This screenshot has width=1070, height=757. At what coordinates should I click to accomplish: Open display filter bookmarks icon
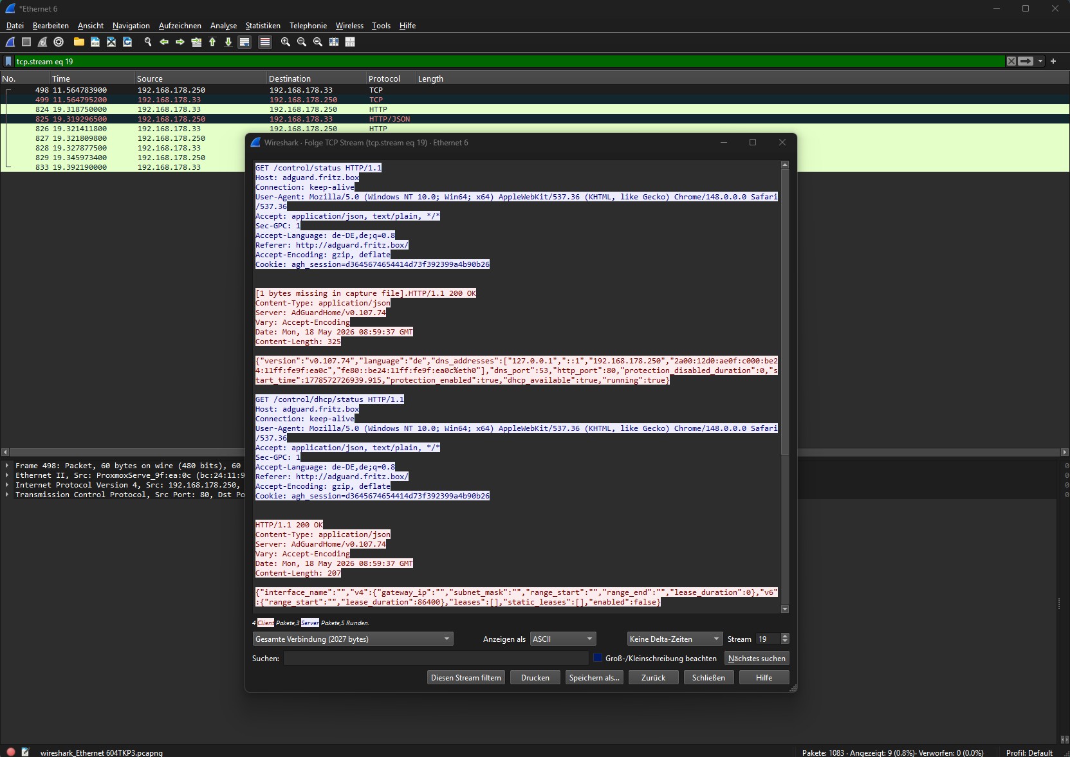[8, 61]
